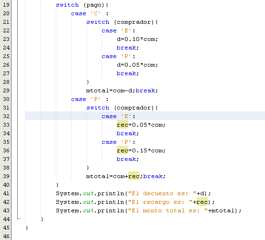
Task: Click the 'break;' keyword on line 39
Action: (x=154, y=176)
